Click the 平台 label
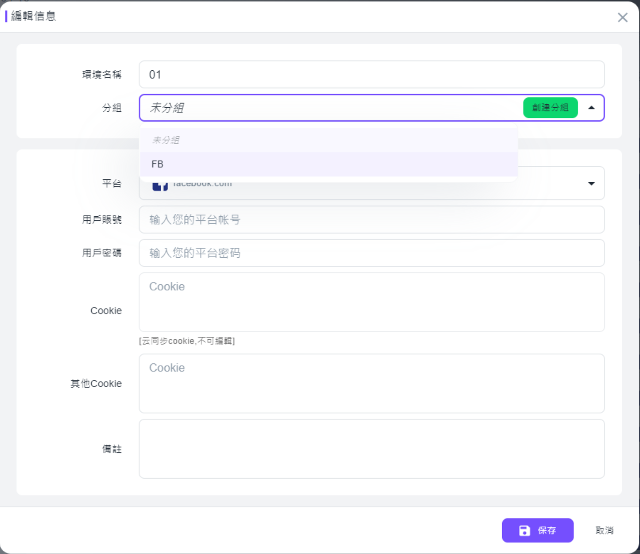Viewport: 640px width, 554px height. pyautogui.click(x=112, y=184)
